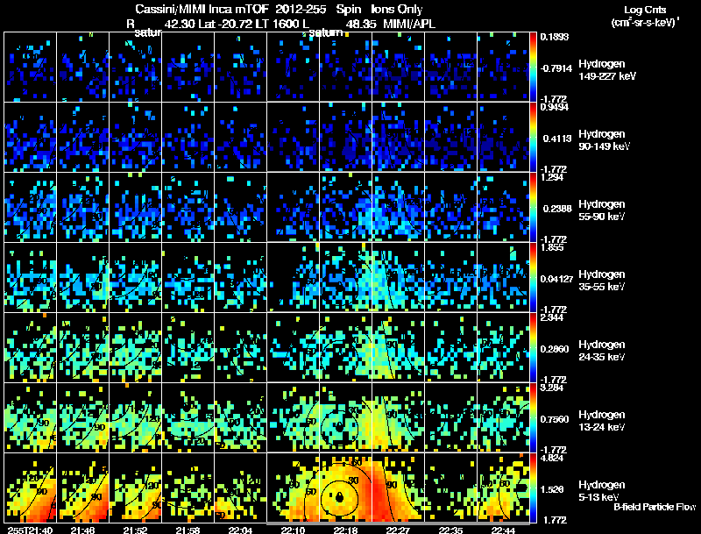
Task: Select the 90-149 keV panel at 21:58
Action: click(x=188, y=137)
